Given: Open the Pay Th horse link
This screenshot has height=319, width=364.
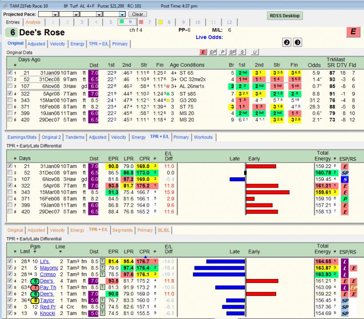Looking at the screenshot, I should click(48, 287).
